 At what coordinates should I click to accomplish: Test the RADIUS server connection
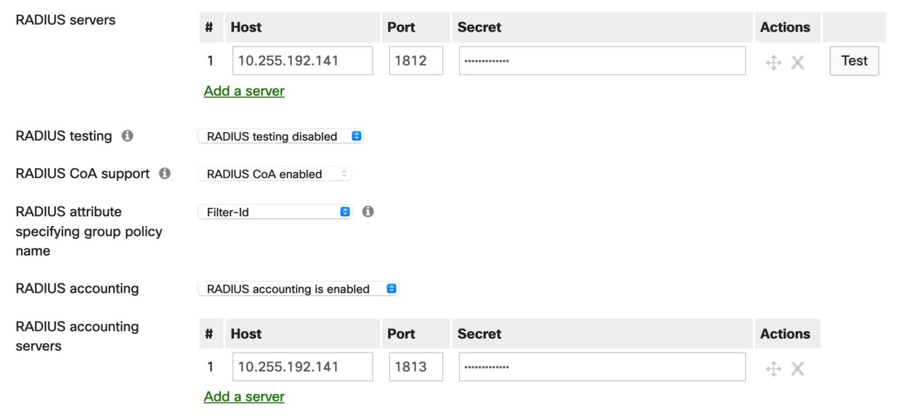pos(854,60)
